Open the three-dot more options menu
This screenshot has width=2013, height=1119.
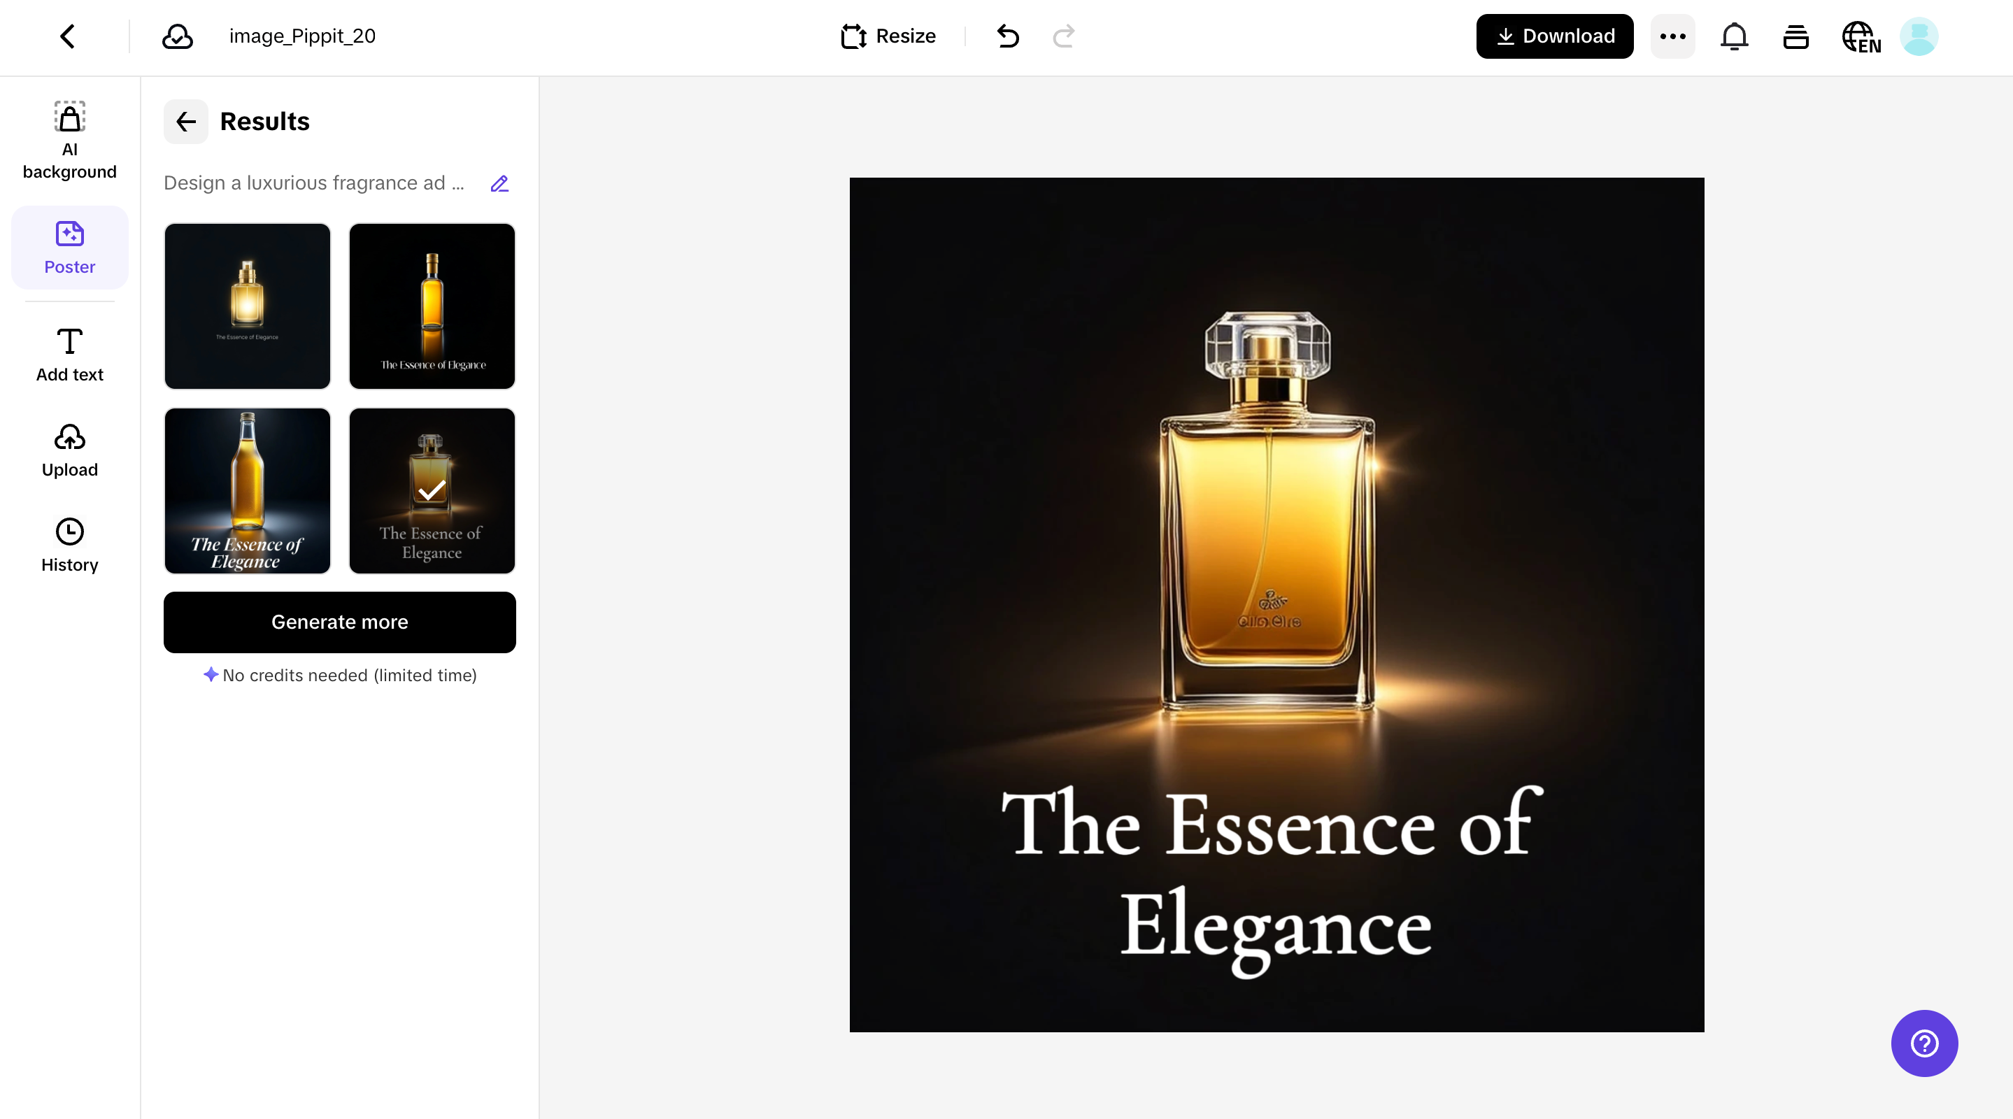click(1672, 36)
